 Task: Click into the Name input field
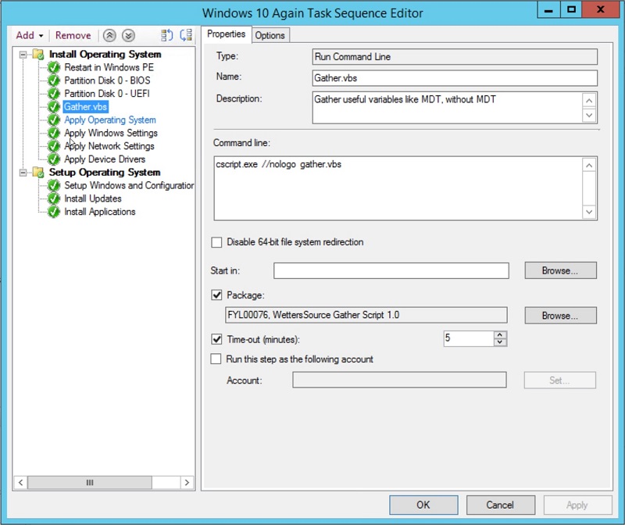tap(455, 78)
